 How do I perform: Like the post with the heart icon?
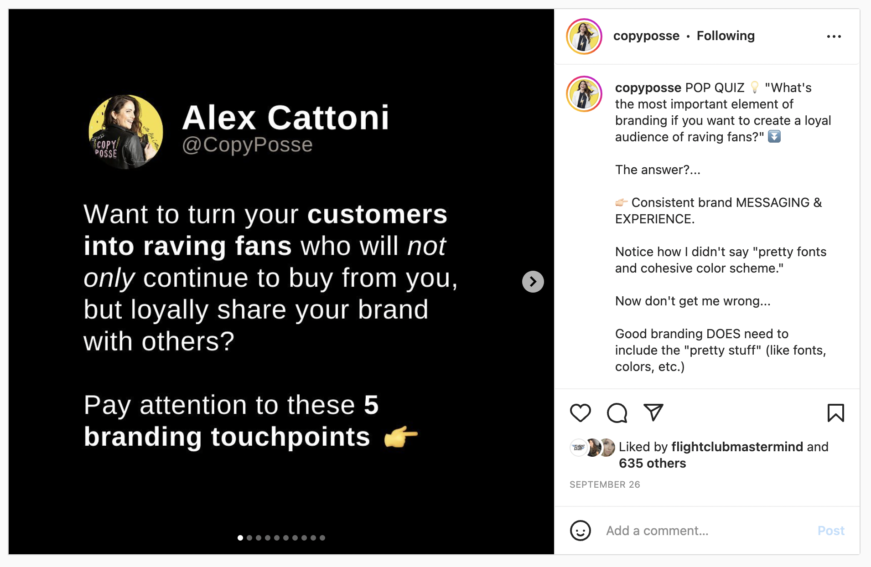click(580, 413)
